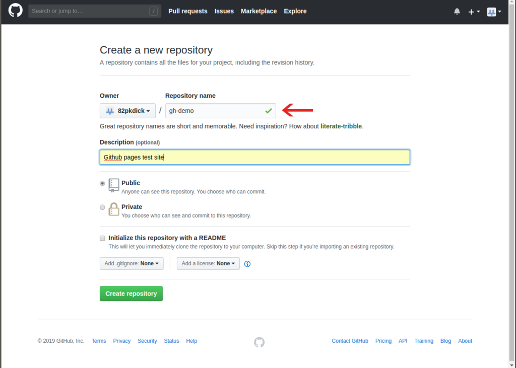516x368 pixels.
Task: Click the book icon next to Public option
Action: tap(113, 185)
